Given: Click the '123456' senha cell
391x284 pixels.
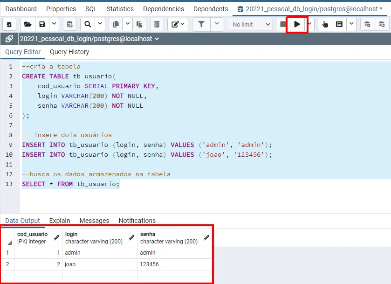Looking at the screenshot, I should [x=175, y=264].
